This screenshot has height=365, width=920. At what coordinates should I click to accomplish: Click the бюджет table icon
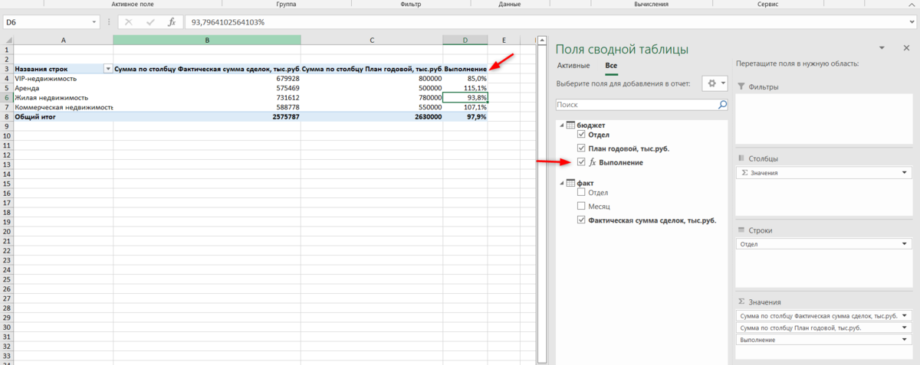point(570,124)
